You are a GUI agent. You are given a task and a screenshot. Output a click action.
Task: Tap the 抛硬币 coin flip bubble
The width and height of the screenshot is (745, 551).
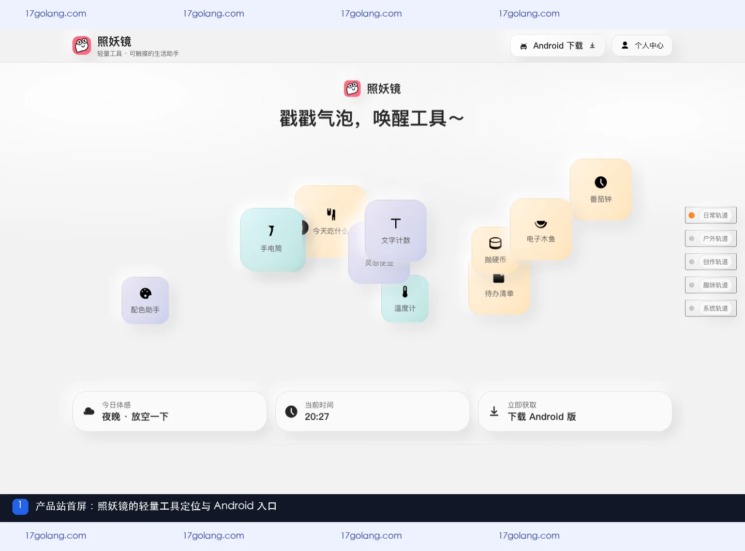point(495,250)
